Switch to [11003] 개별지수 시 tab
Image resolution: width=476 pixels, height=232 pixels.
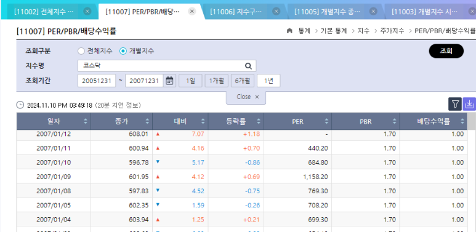[x=424, y=12]
